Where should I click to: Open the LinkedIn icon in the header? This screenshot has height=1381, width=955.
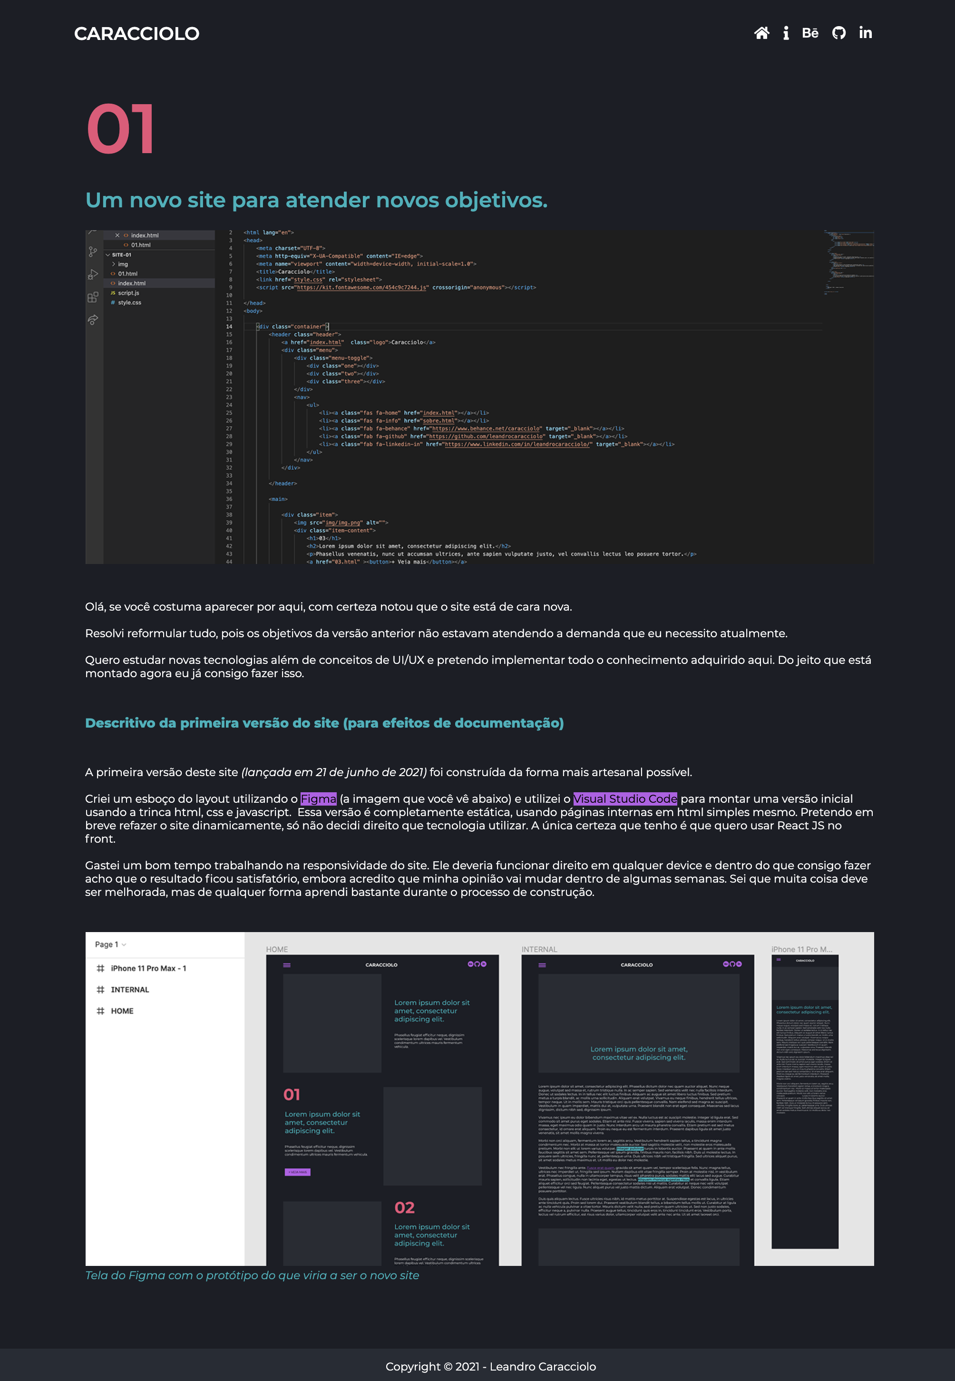[x=865, y=33]
